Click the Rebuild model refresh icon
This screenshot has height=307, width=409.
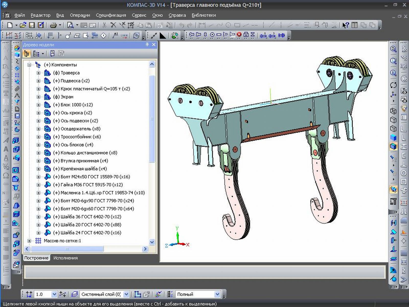pyautogui.click(x=137, y=36)
